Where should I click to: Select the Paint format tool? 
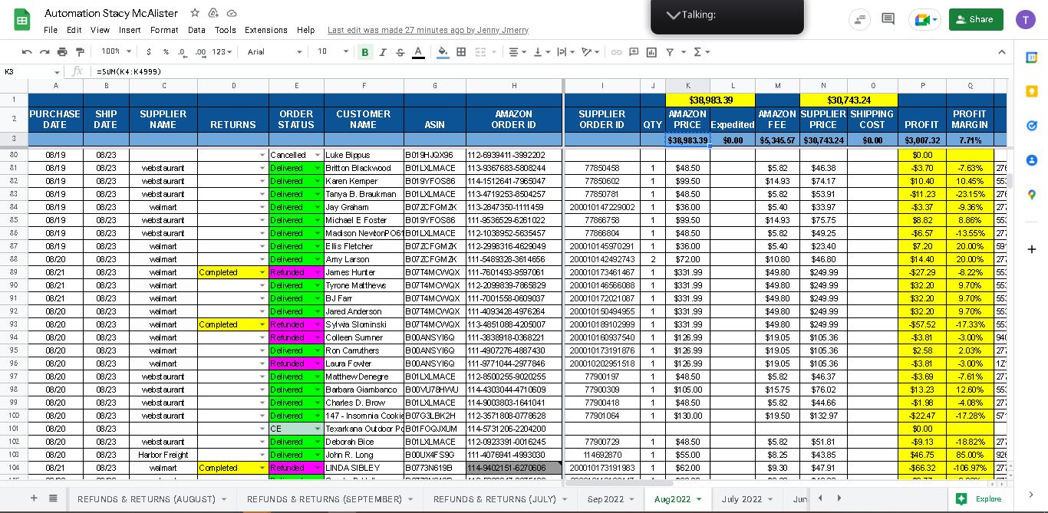[x=80, y=51]
